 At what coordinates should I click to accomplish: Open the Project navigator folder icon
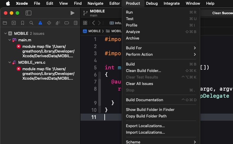[x=5, y=23]
